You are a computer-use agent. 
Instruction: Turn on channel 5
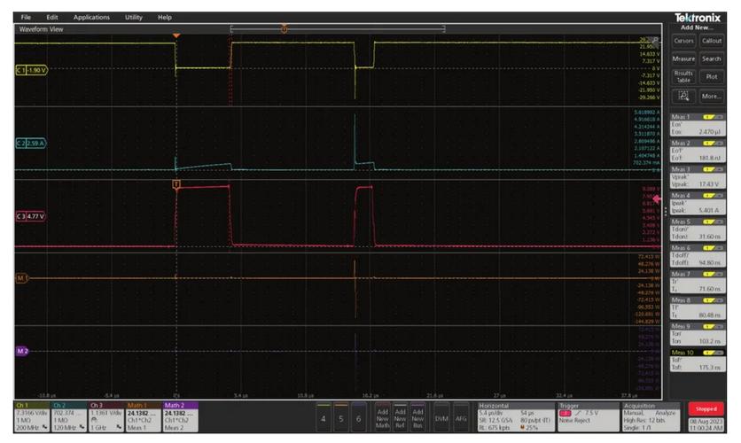(340, 417)
